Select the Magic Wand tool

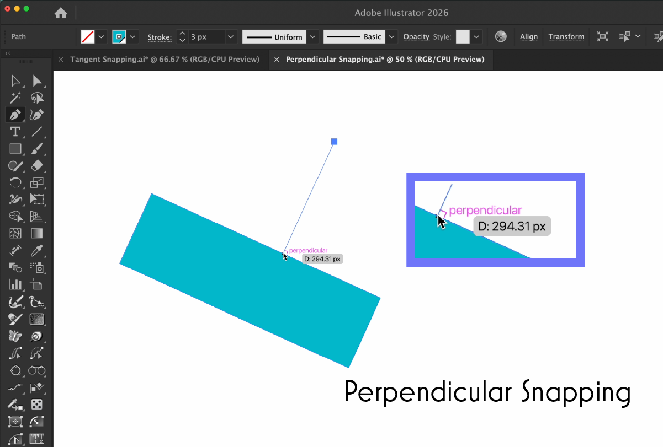click(x=15, y=98)
